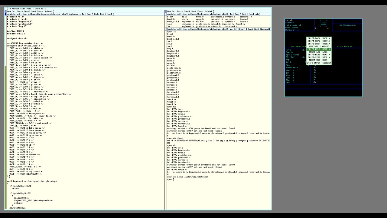Click the left column's layout box
Viewport: 387px width, 218px height.
pos(5,11)
